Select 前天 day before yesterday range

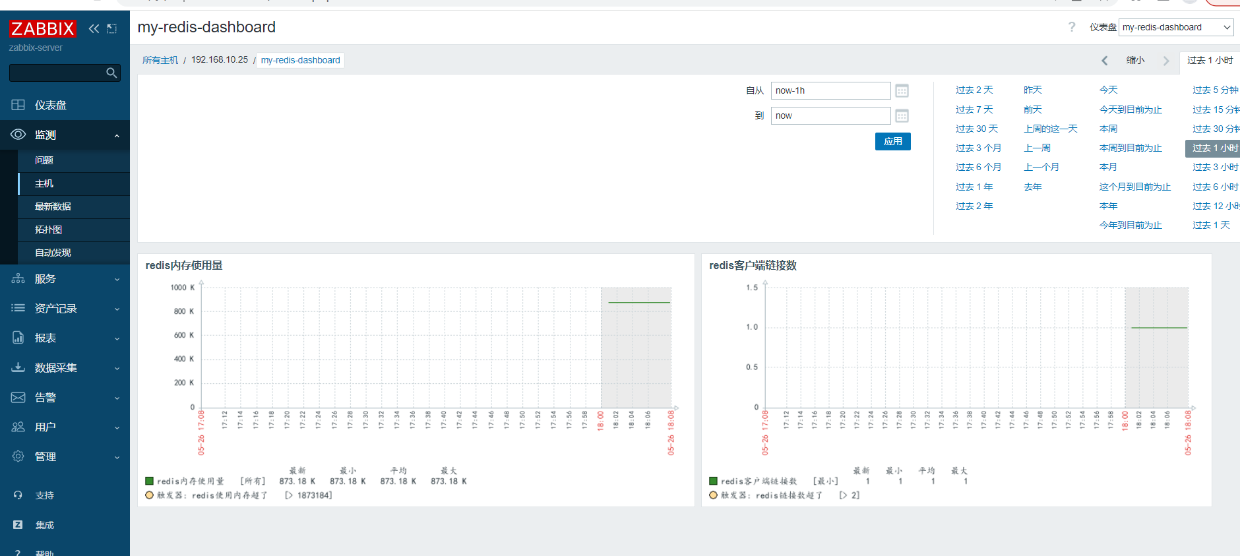pyautogui.click(x=1033, y=109)
